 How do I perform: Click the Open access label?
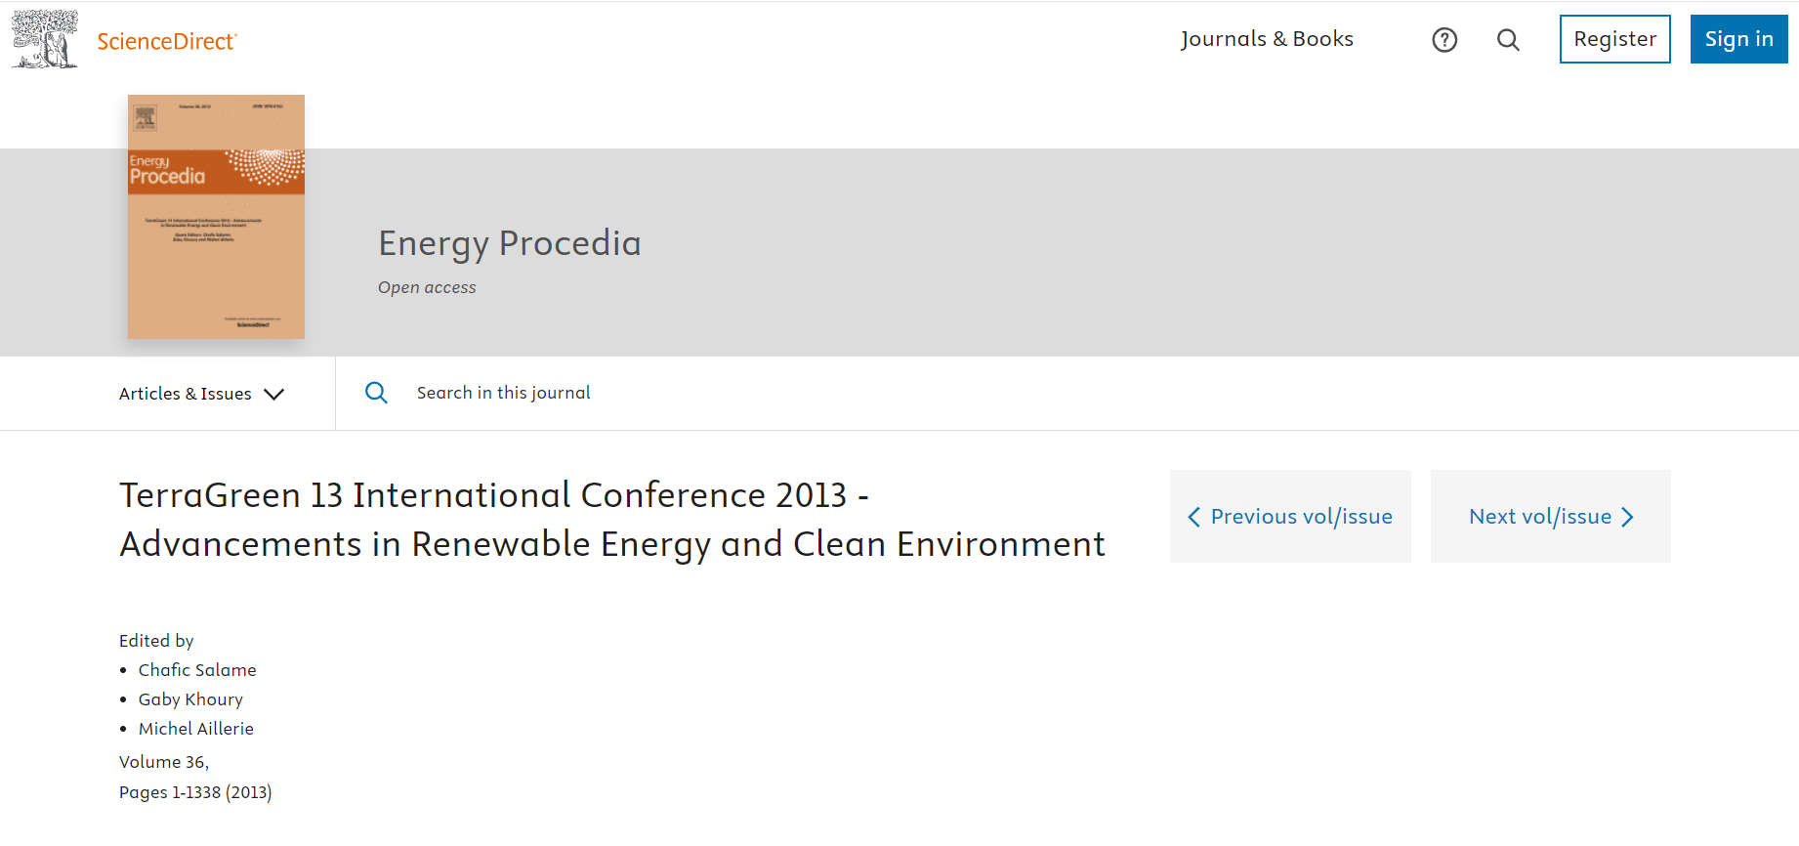pos(427,287)
